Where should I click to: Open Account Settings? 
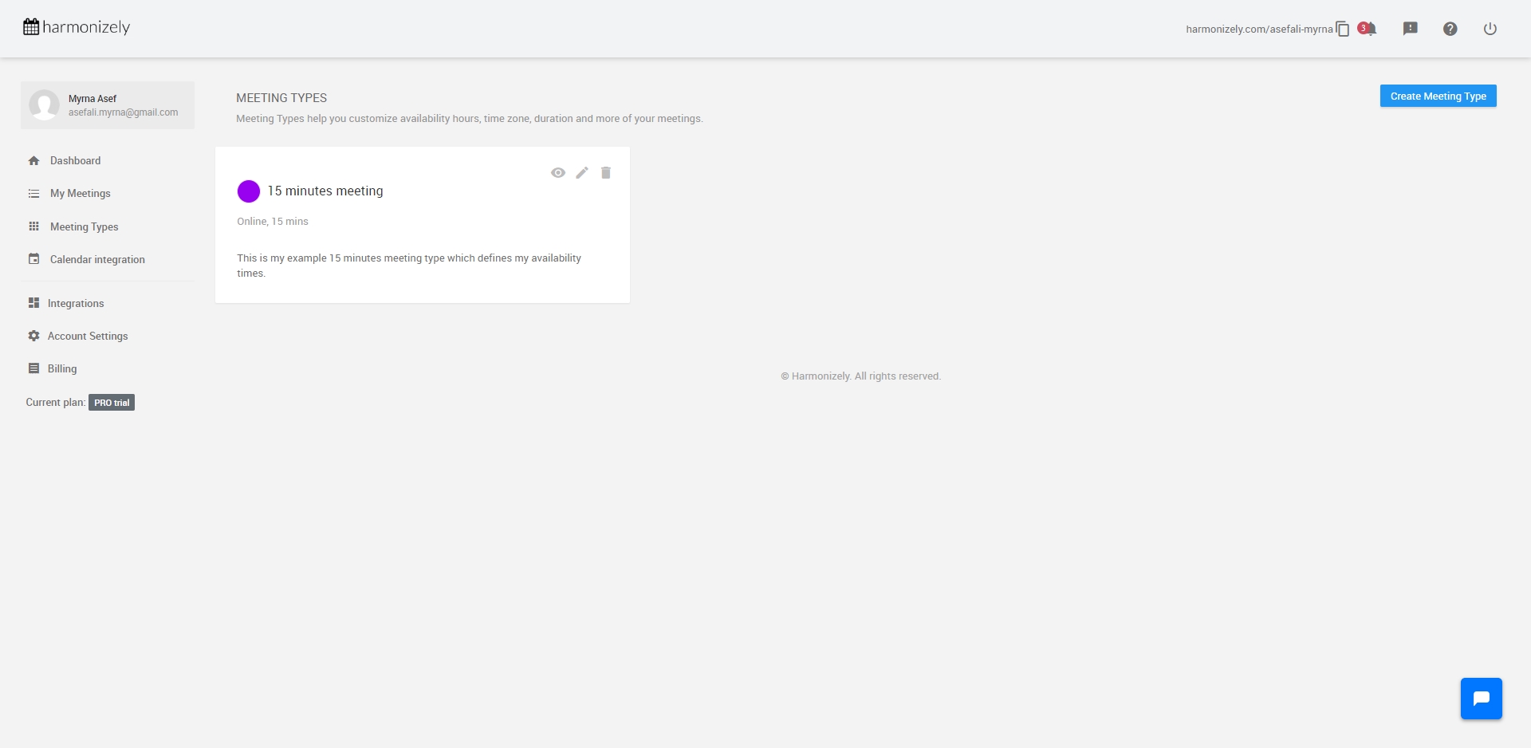pos(88,337)
